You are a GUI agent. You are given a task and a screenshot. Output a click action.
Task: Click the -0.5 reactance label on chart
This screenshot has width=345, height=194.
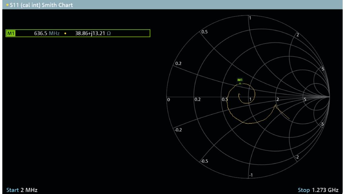pyautogui.click(x=204, y=161)
